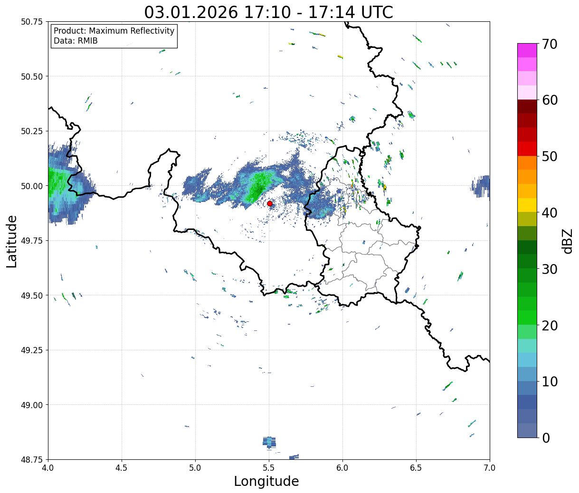
Task: Click the 'Latitude' axis label
Action: (x=12, y=241)
